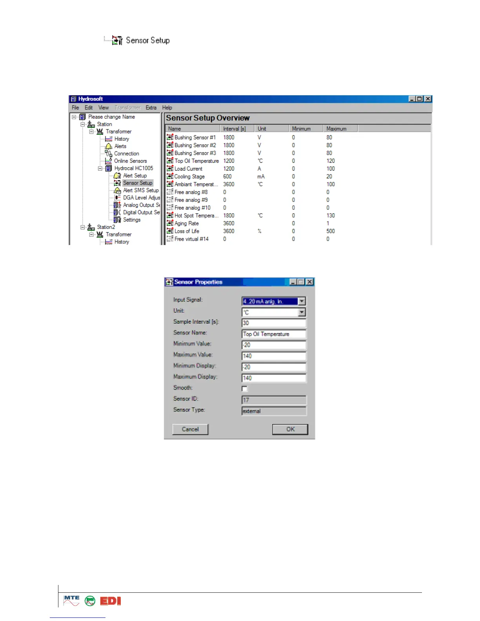Sort by the Maximum column header
The height and width of the screenshot is (621, 480).
point(340,129)
